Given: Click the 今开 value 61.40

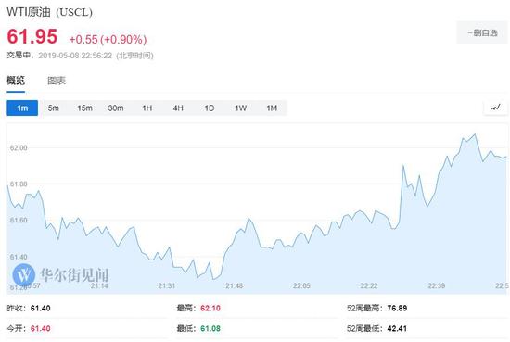Looking at the screenshot, I should click(x=40, y=328).
